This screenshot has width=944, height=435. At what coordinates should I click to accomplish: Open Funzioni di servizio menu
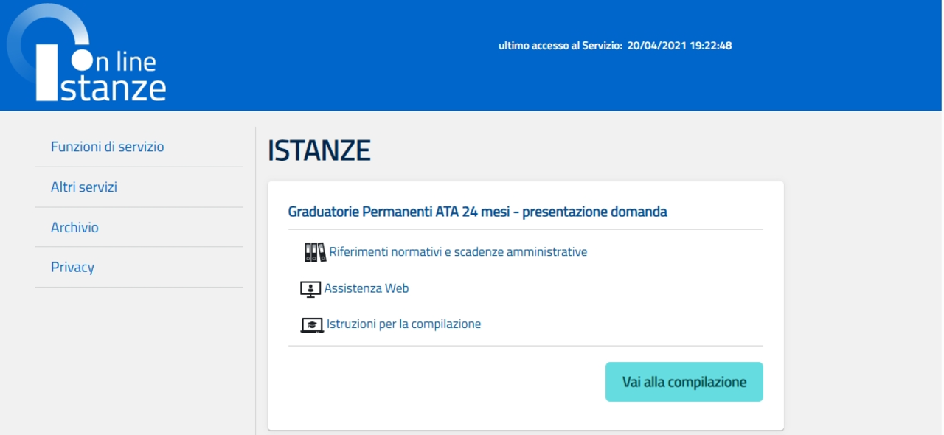tap(108, 147)
